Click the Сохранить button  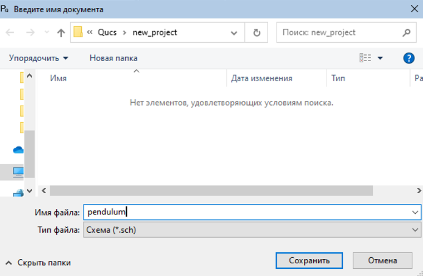pyautogui.click(x=309, y=260)
